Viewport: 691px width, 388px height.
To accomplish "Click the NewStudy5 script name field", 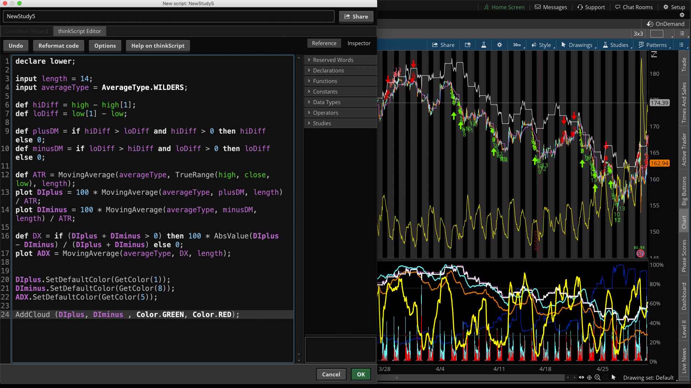I will tap(169, 16).
